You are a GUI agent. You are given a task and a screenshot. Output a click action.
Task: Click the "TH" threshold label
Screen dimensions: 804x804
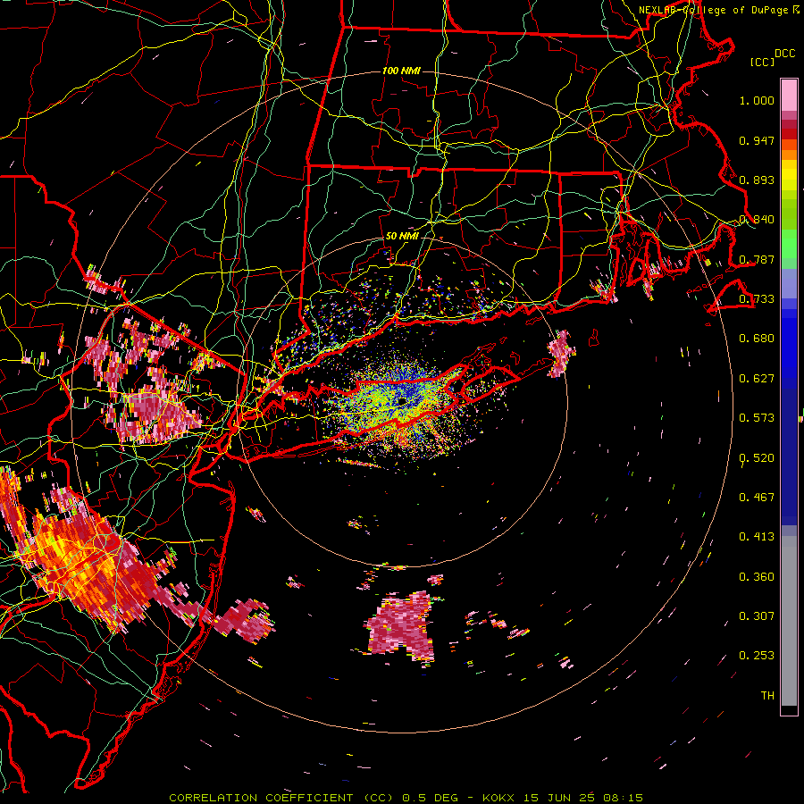click(767, 696)
